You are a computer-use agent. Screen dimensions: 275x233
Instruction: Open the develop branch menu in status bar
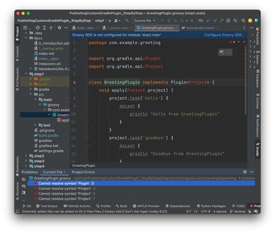click(238, 212)
